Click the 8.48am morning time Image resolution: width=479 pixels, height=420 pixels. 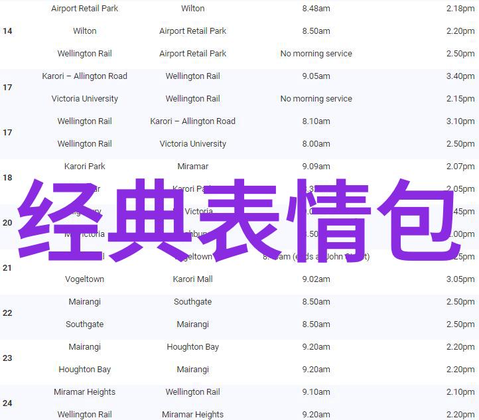pyautogui.click(x=316, y=8)
